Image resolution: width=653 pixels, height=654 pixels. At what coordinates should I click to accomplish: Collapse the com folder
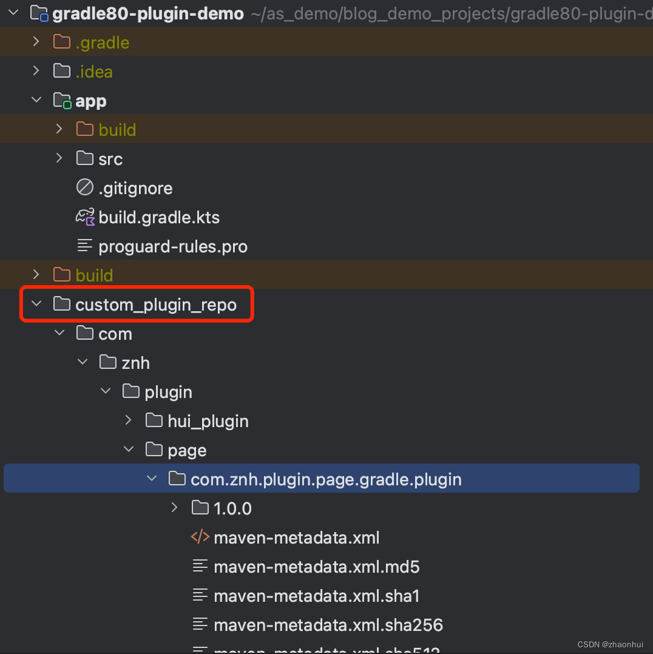coord(59,332)
